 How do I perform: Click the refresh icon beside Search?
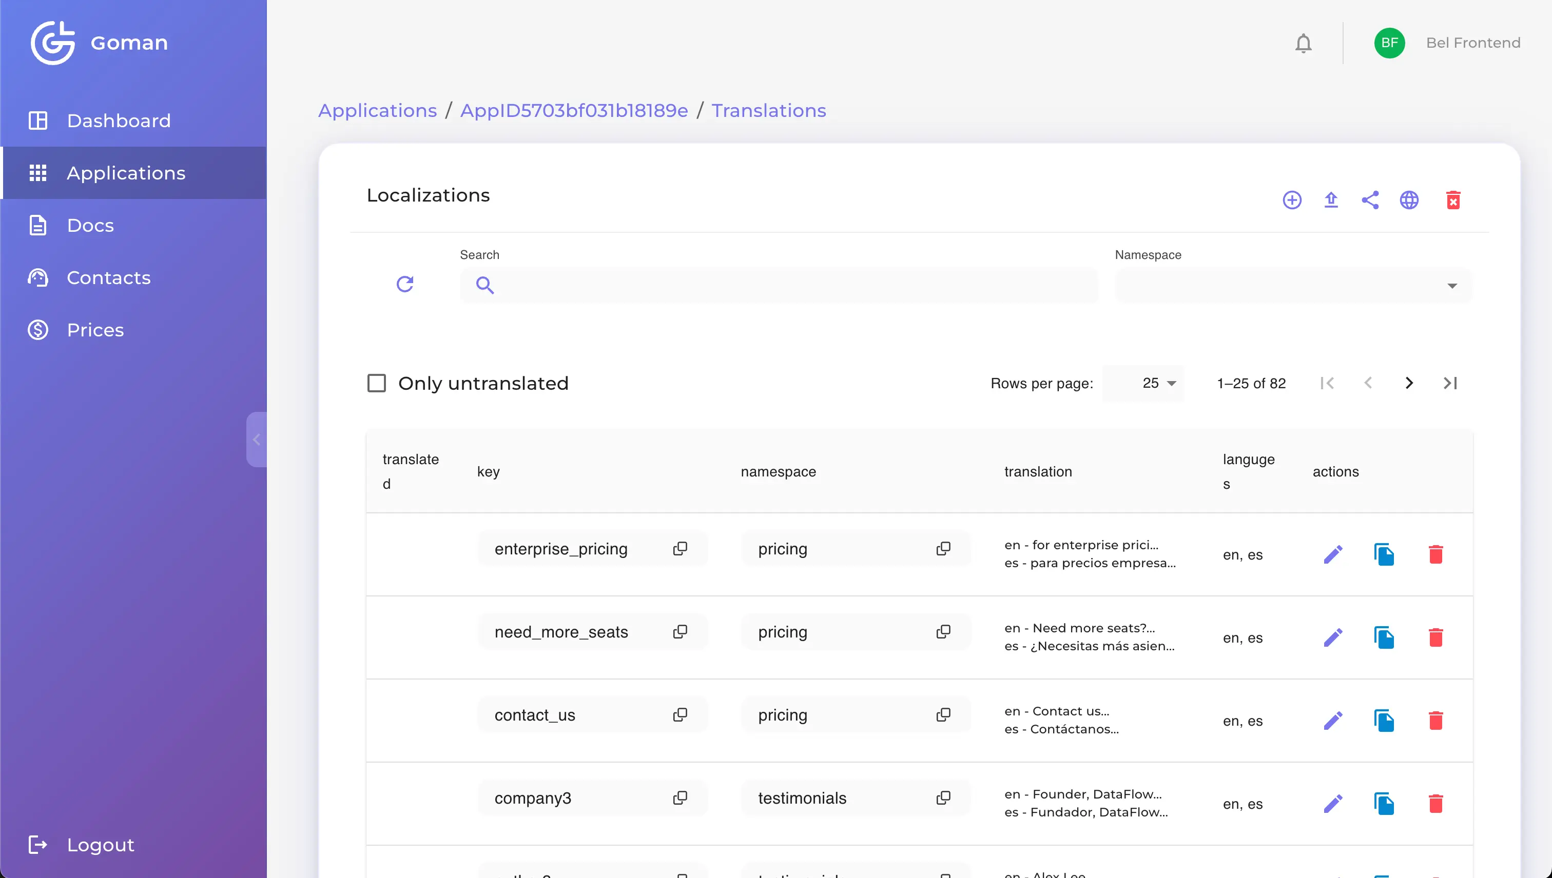(405, 284)
